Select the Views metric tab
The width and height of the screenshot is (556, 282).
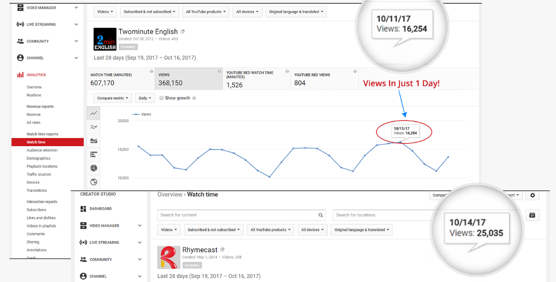pos(189,79)
